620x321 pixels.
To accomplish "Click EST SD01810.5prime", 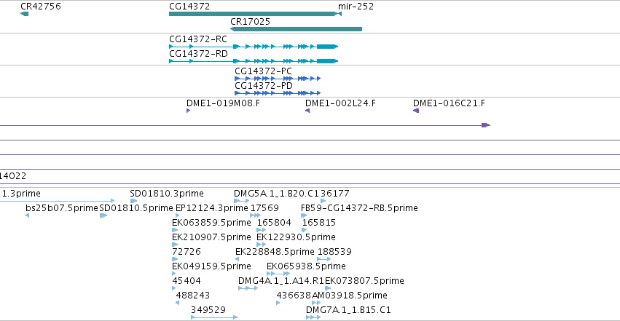I will pyautogui.click(x=103, y=215).
